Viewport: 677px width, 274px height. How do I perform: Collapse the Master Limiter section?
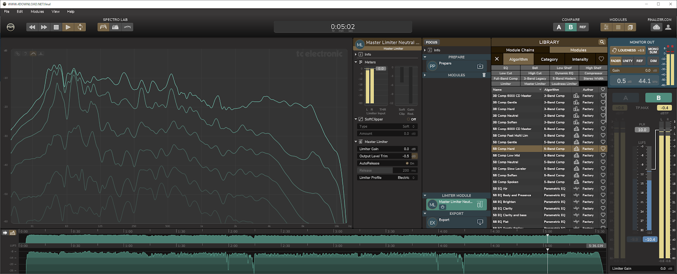(356, 142)
